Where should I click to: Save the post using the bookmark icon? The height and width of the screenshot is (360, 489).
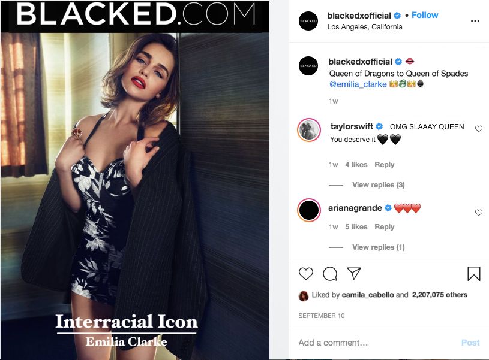[473, 273]
